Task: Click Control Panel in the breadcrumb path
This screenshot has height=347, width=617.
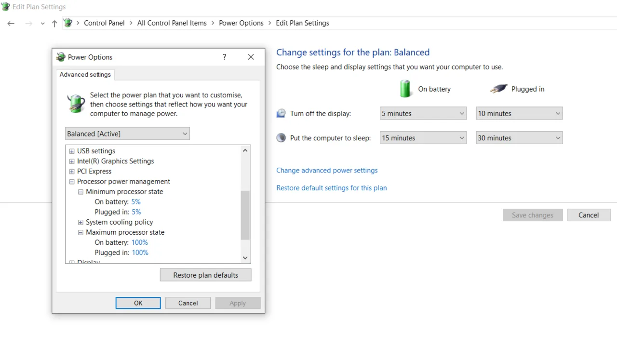Action: tap(104, 23)
